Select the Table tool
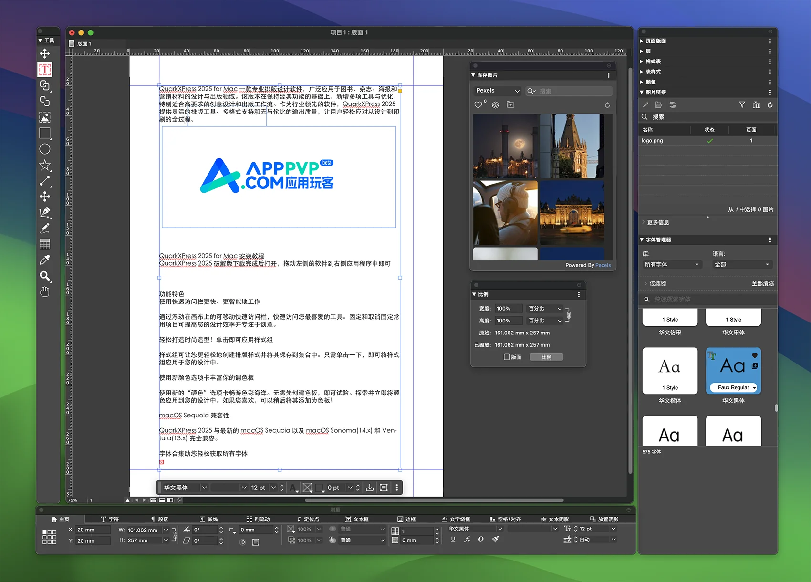 click(x=45, y=244)
